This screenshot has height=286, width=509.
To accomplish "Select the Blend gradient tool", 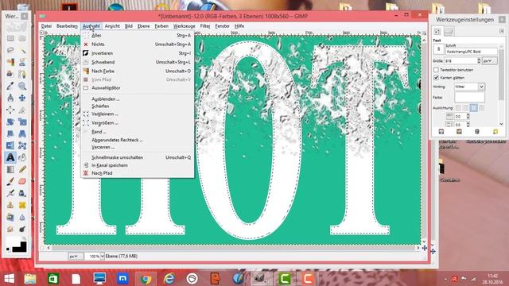I will coord(10,169).
